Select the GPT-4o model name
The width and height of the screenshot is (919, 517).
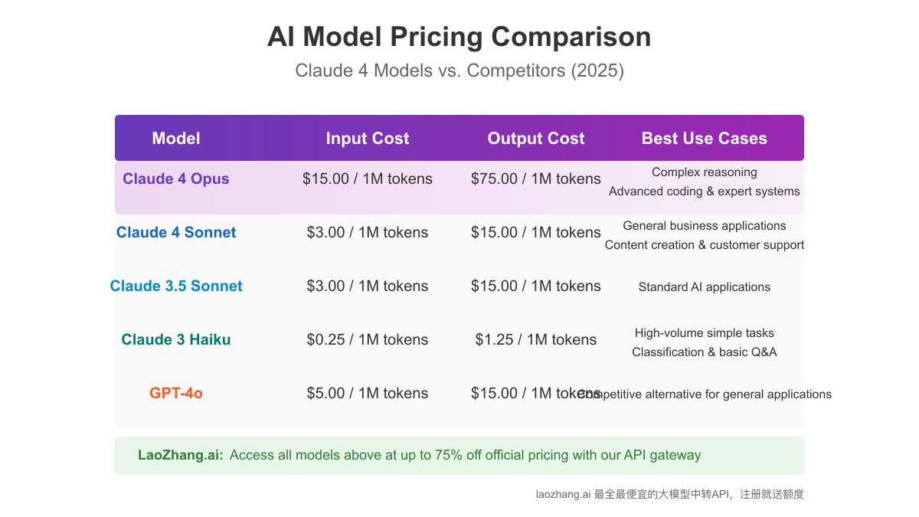coord(176,394)
